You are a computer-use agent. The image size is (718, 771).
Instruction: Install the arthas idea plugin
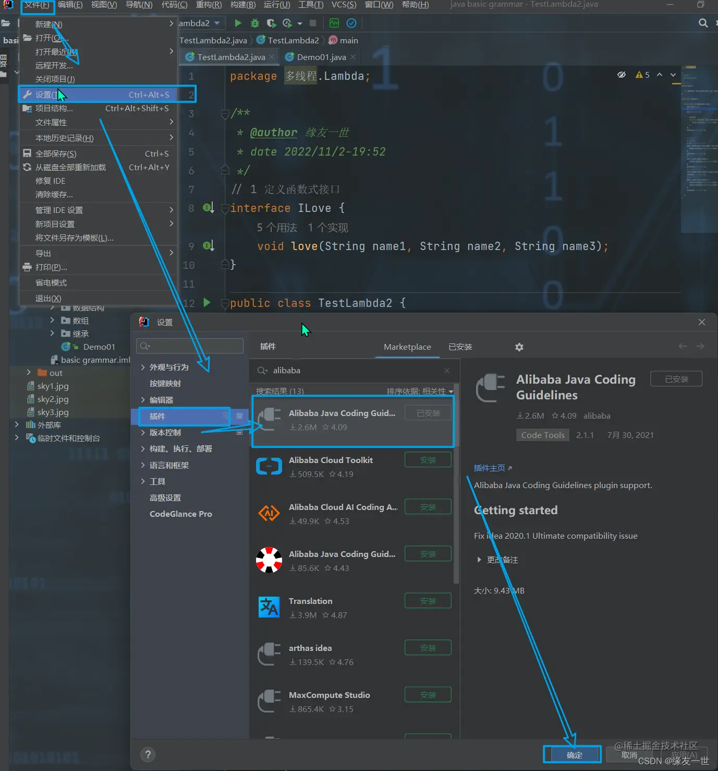pyautogui.click(x=428, y=648)
